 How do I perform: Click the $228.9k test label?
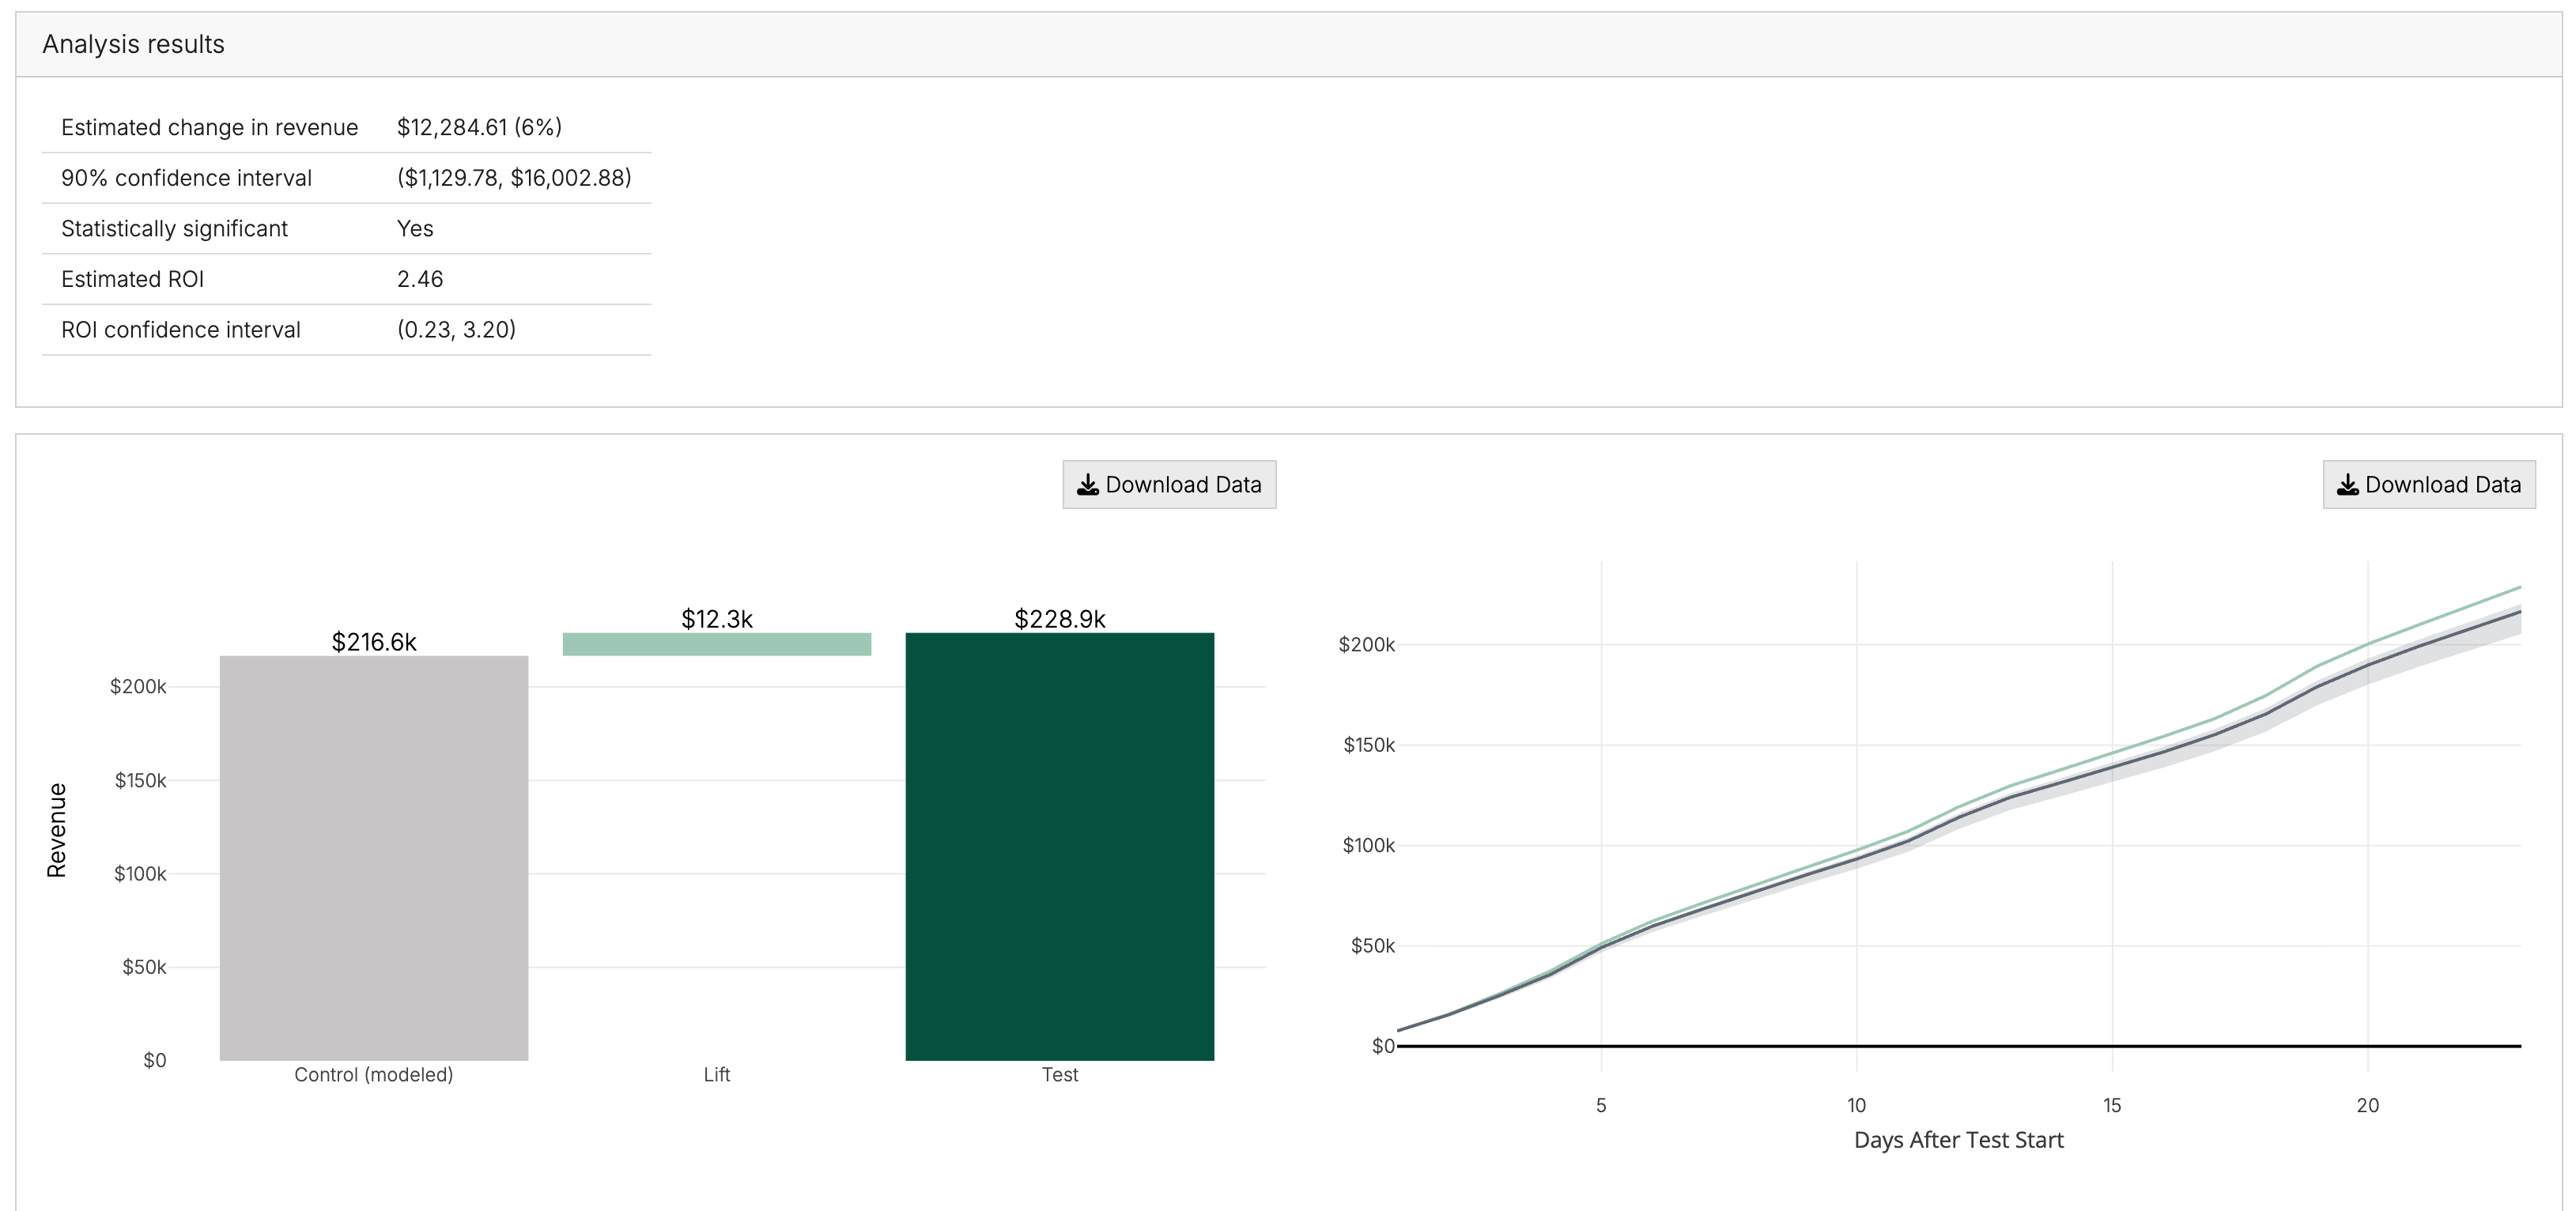[1059, 619]
